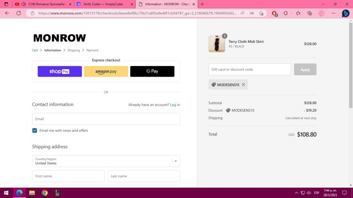The image size is (353, 198).
Task: Select the $108.80 total amount
Action: (307, 134)
